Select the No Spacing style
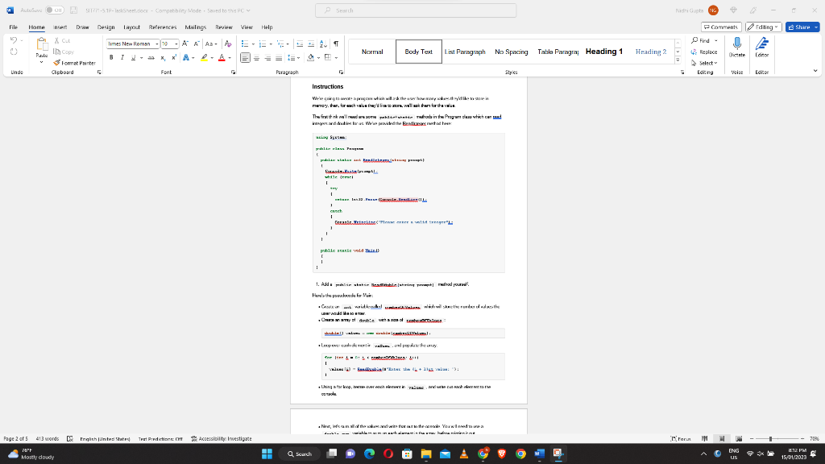 point(512,52)
